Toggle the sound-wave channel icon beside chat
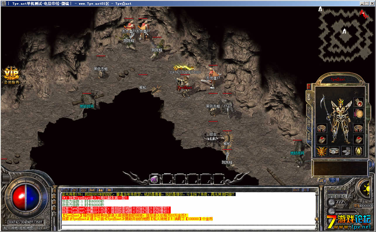Screen dimensions: 376x232 (x=54, y=190)
